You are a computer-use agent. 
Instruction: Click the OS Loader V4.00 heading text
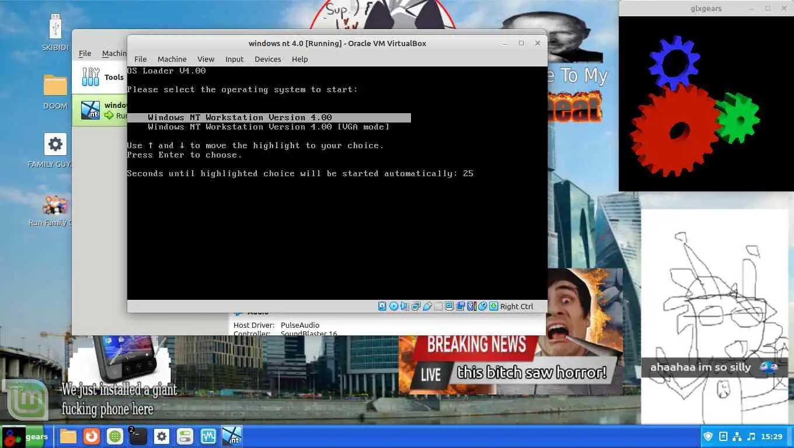[x=166, y=71]
